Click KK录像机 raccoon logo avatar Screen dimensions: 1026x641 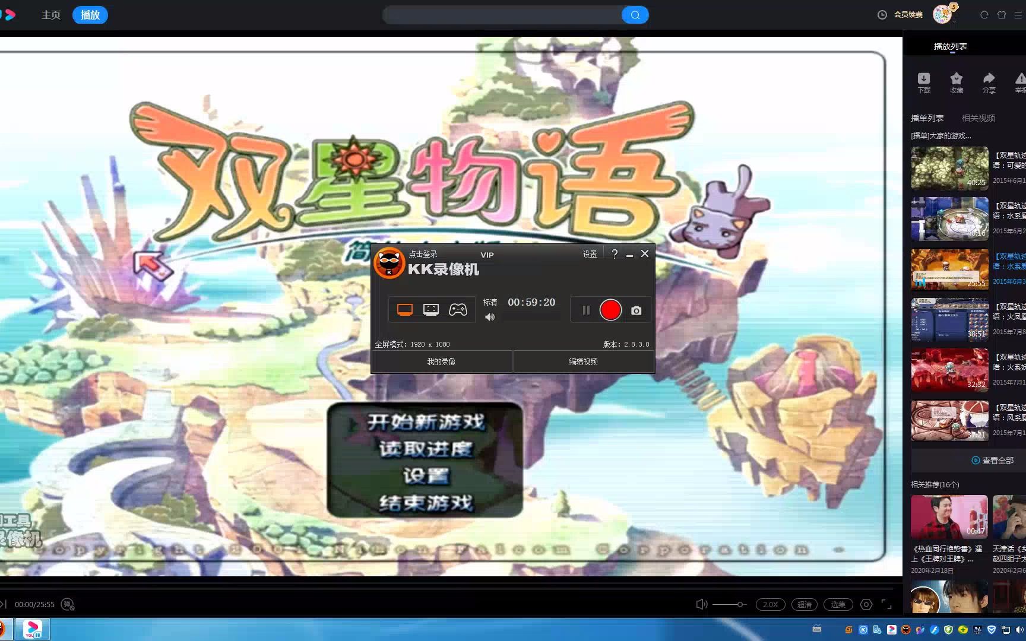click(389, 263)
